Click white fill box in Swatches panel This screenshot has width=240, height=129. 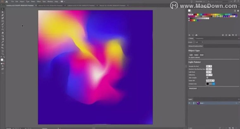click(189, 11)
